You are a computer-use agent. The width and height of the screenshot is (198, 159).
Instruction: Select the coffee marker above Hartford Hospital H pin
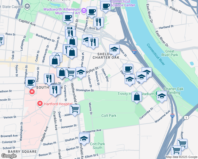coord(30,82)
